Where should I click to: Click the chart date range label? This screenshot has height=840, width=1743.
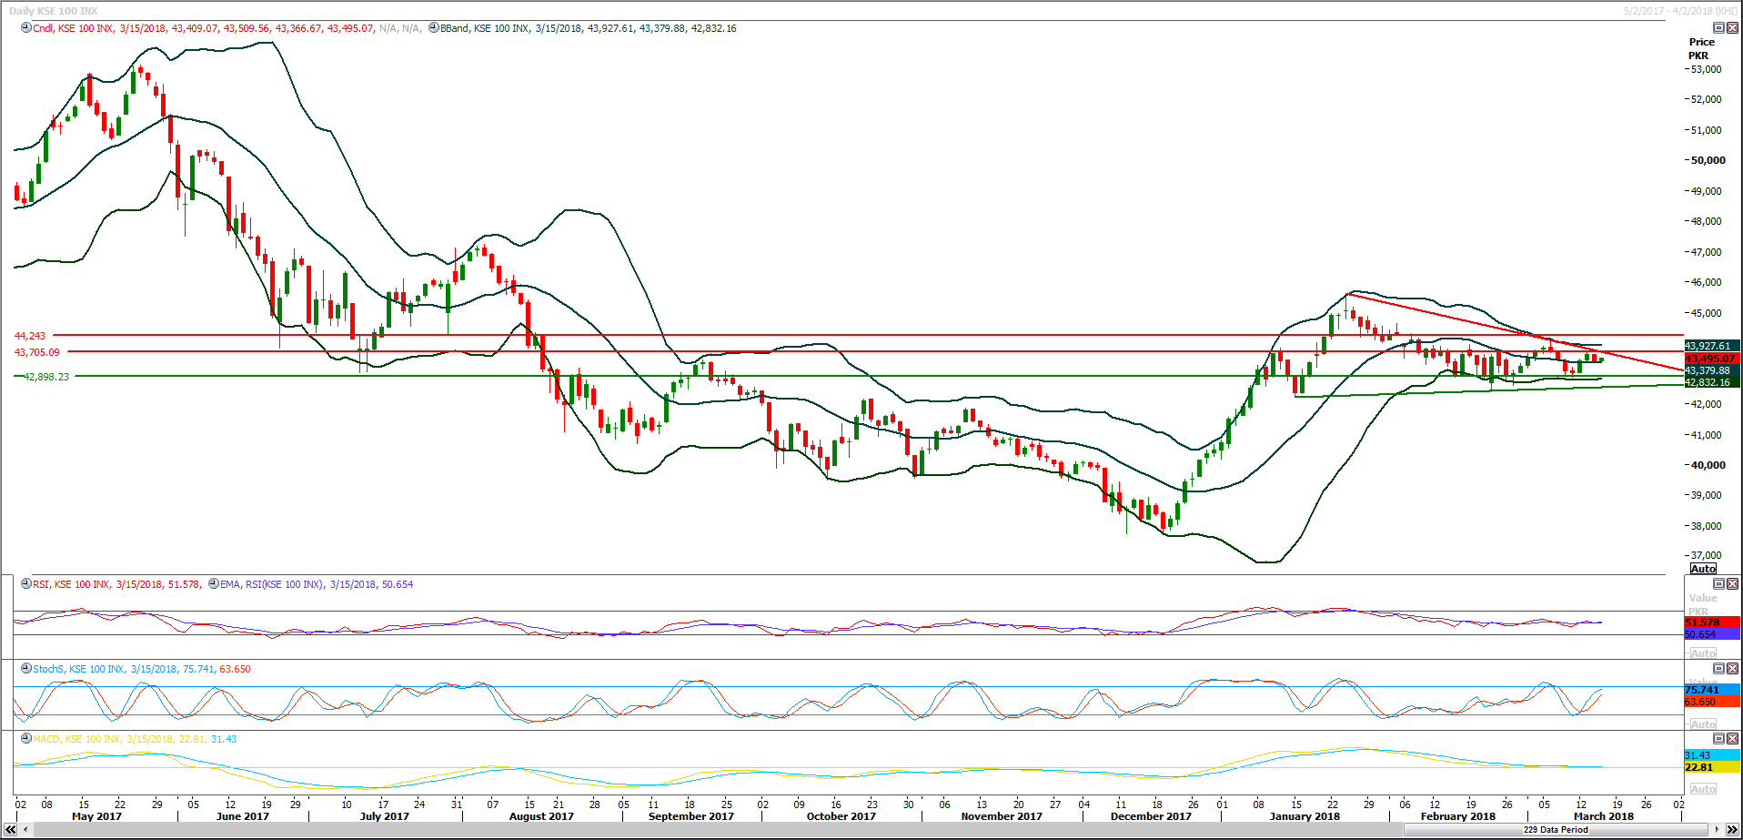(x=1679, y=11)
